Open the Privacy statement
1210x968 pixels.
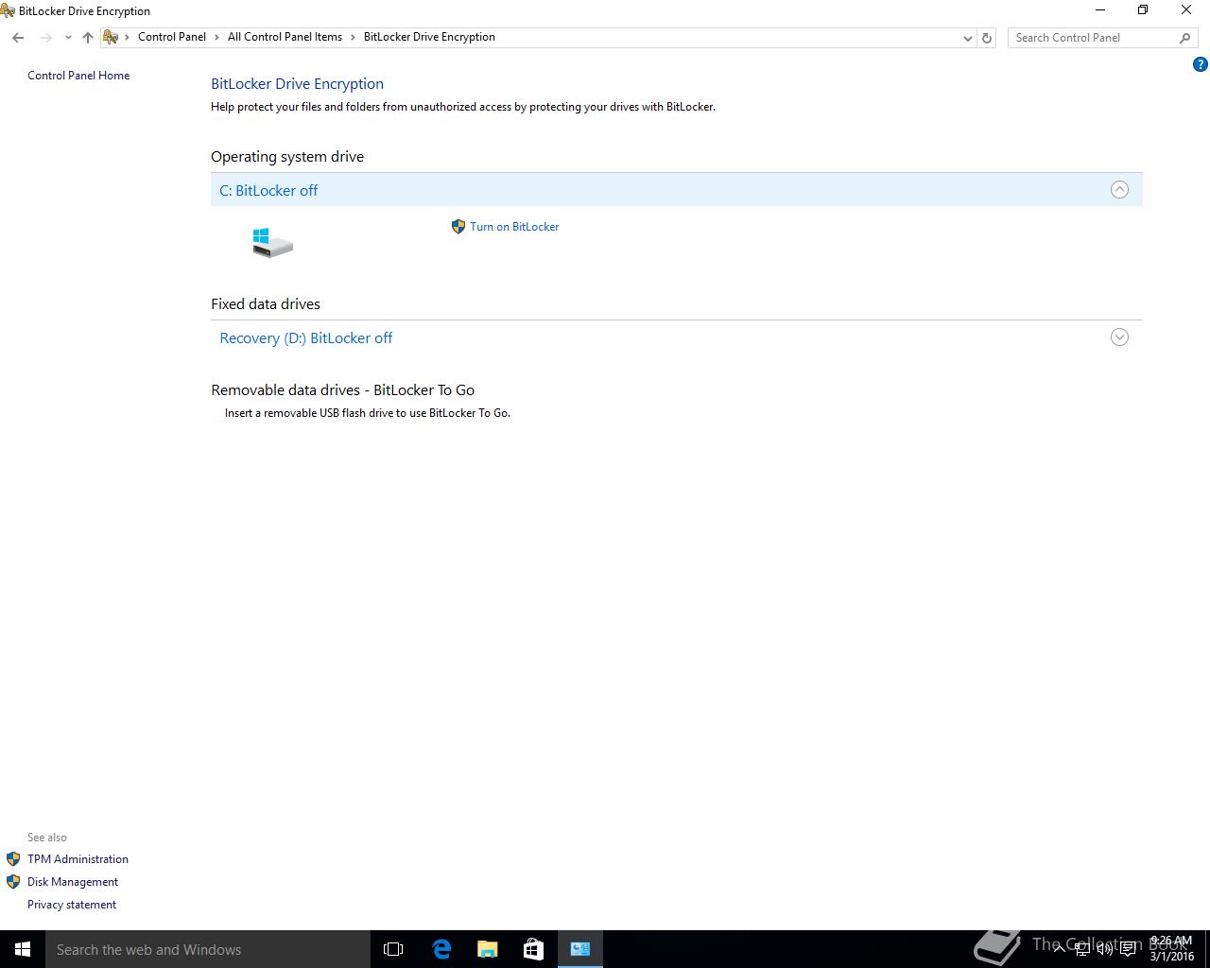72,905
